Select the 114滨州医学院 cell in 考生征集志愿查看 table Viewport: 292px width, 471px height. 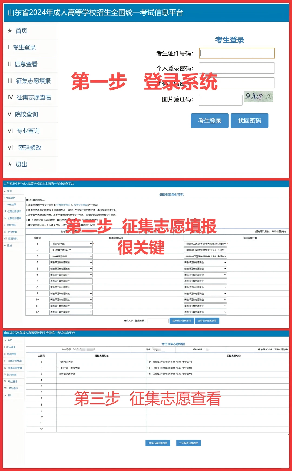[x=101, y=362]
